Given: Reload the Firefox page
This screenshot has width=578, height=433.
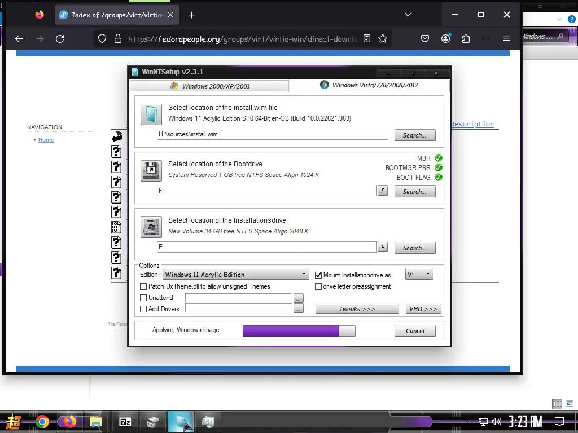Looking at the screenshot, I should [60, 39].
